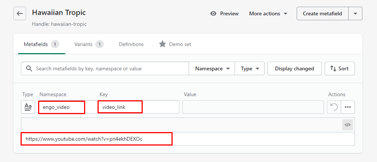Open the three-dot actions menu
Viewport: 377px width, 162px height.
click(348, 107)
